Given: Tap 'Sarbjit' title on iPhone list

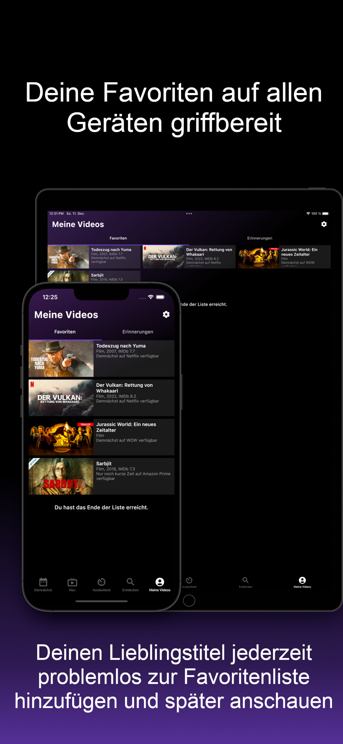Looking at the screenshot, I should (x=104, y=464).
